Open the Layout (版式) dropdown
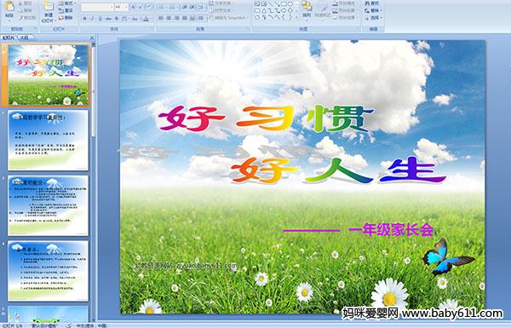The image size is (511, 328). pyautogui.click(x=67, y=3)
